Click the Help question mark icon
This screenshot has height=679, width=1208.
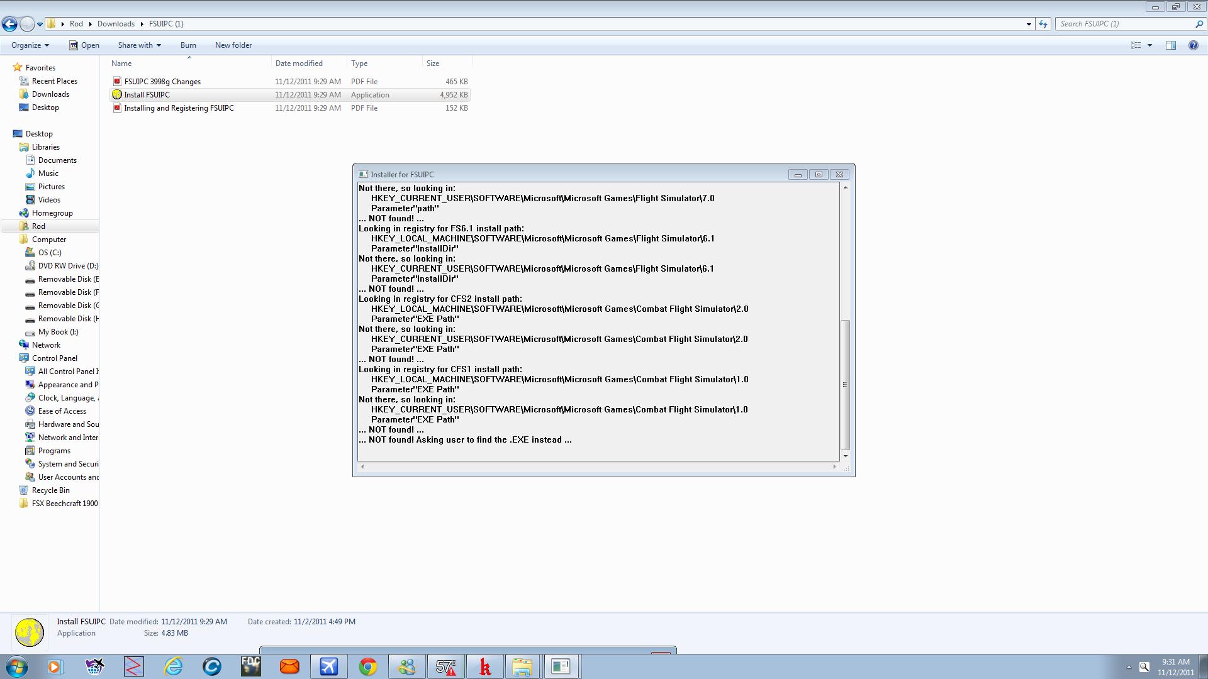pyautogui.click(x=1193, y=45)
